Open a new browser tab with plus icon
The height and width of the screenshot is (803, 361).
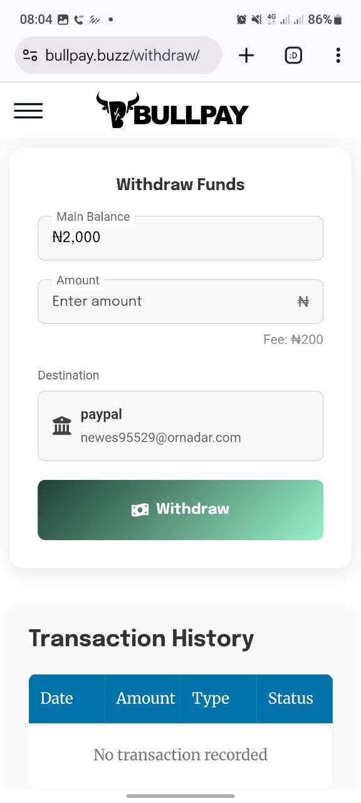point(246,55)
